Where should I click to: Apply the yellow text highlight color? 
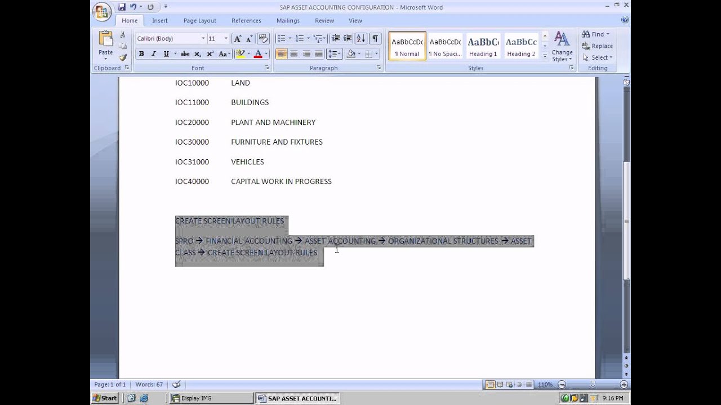pos(240,54)
